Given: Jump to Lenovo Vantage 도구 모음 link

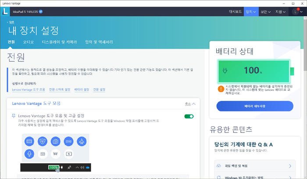Looking at the screenshot, I should pyautogui.click(x=29, y=89).
